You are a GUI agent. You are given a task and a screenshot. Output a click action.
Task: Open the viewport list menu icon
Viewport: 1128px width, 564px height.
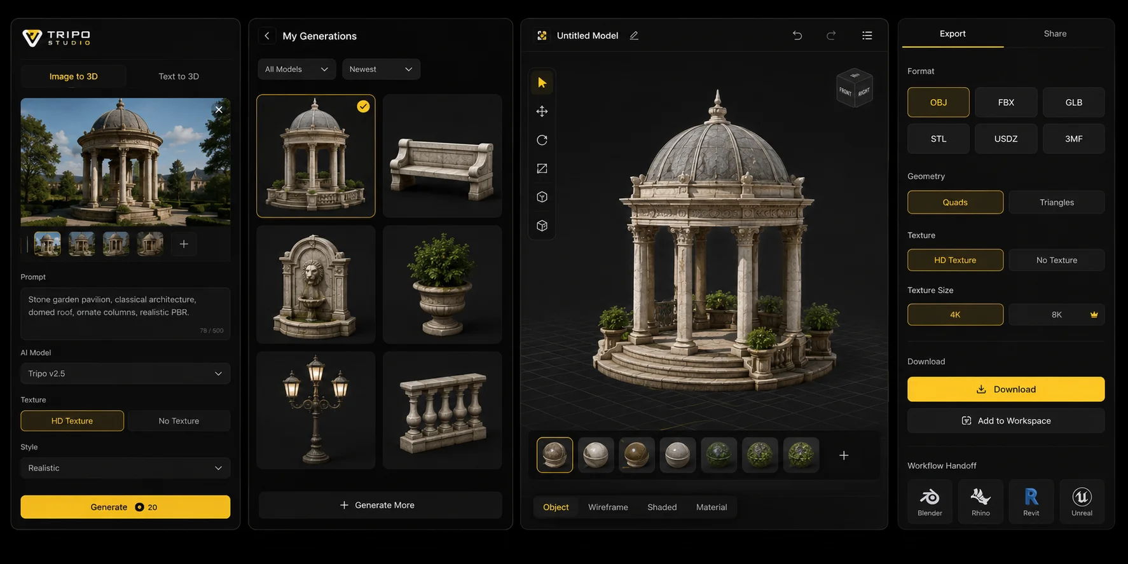tap(867, 36)
